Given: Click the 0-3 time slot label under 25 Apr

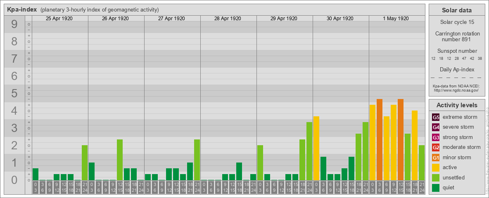Looking at the screenshot, I should [36, 187].
